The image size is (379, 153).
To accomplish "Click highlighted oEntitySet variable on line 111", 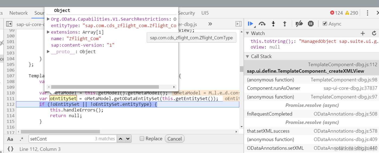I will click(x=63, y=98).
